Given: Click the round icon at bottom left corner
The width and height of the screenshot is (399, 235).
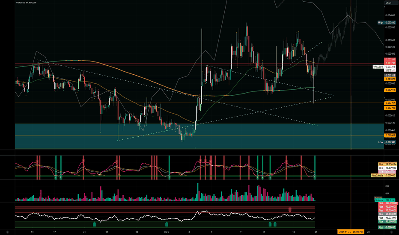Looking at the screenshot, I should [7, 232].
